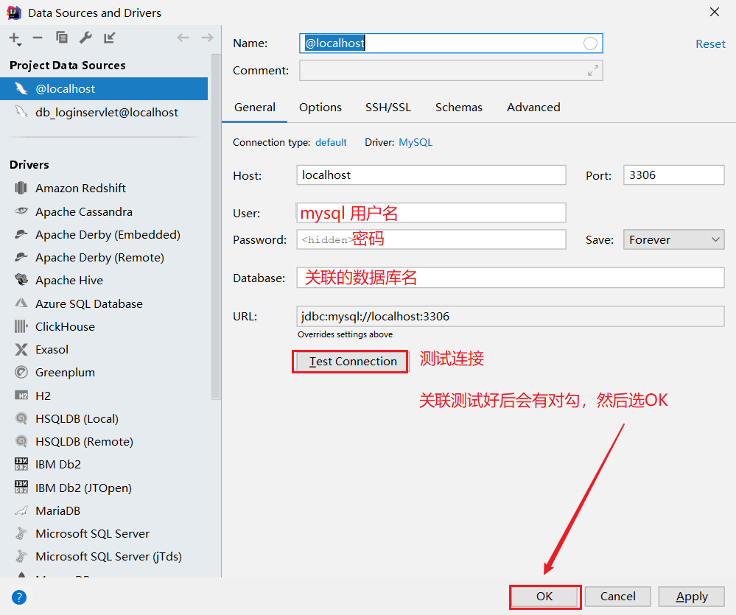This screenshot has height=615, width=736.
Task: Click the ClickHouse driver icon
Action: [x=21, y=326]
